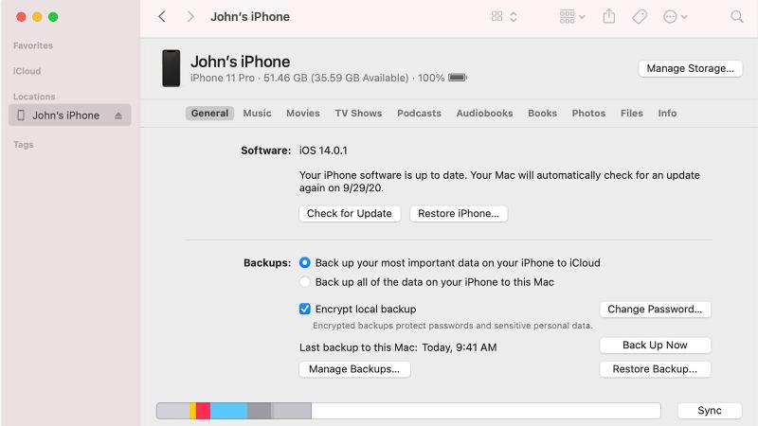
Task: Eject John's iPhone from sidebar
Action: click(x=118, y=115)
